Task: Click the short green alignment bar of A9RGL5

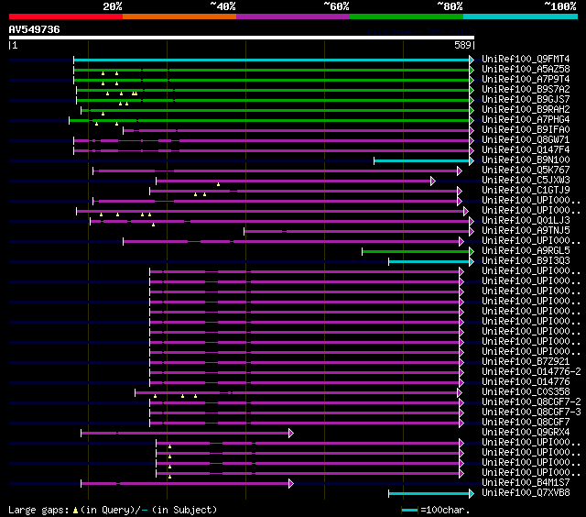Action: (416, 252)
